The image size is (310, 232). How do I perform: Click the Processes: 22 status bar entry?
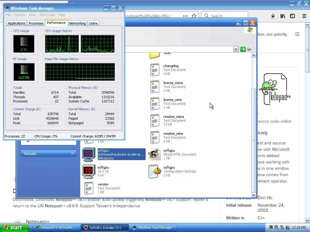tap(15, 136)
